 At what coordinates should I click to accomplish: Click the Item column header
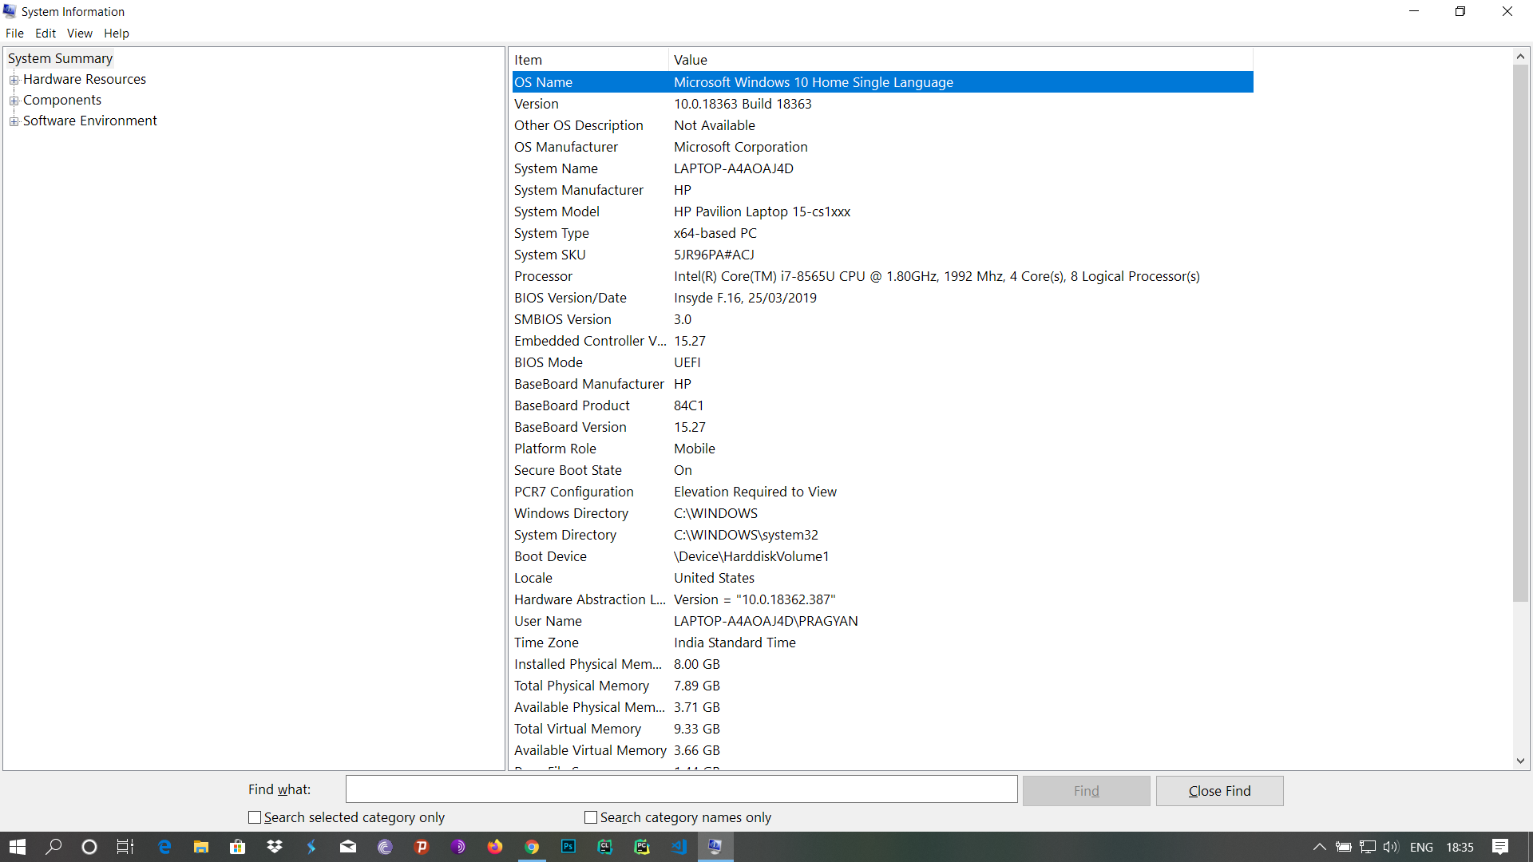tap(589, 60)
